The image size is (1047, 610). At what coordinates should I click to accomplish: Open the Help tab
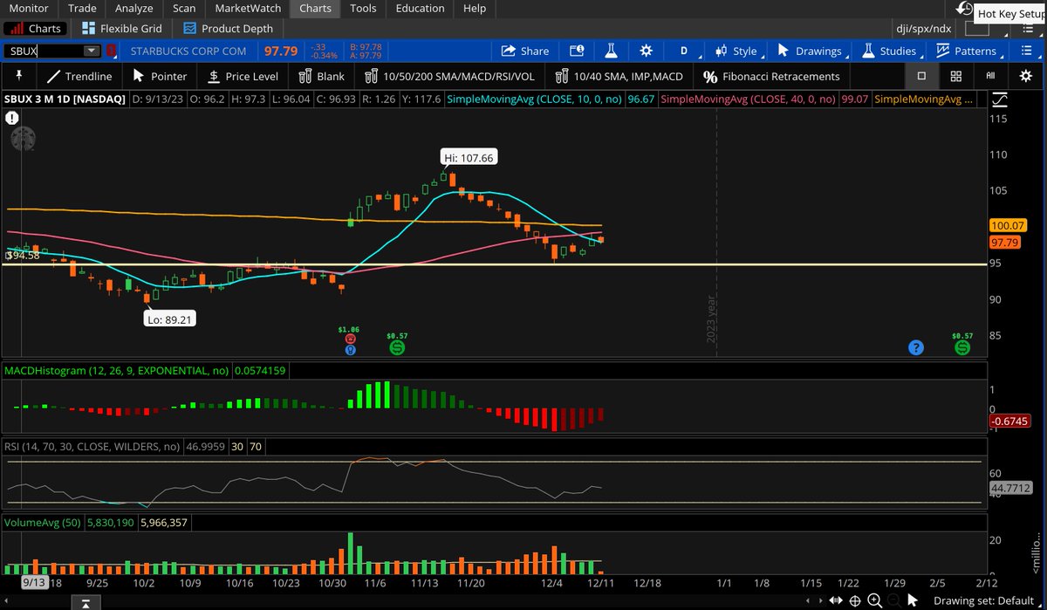coord(475,8)
